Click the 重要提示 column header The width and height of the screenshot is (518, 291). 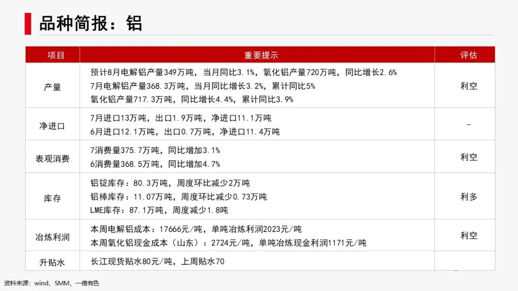tap(261, 55)
